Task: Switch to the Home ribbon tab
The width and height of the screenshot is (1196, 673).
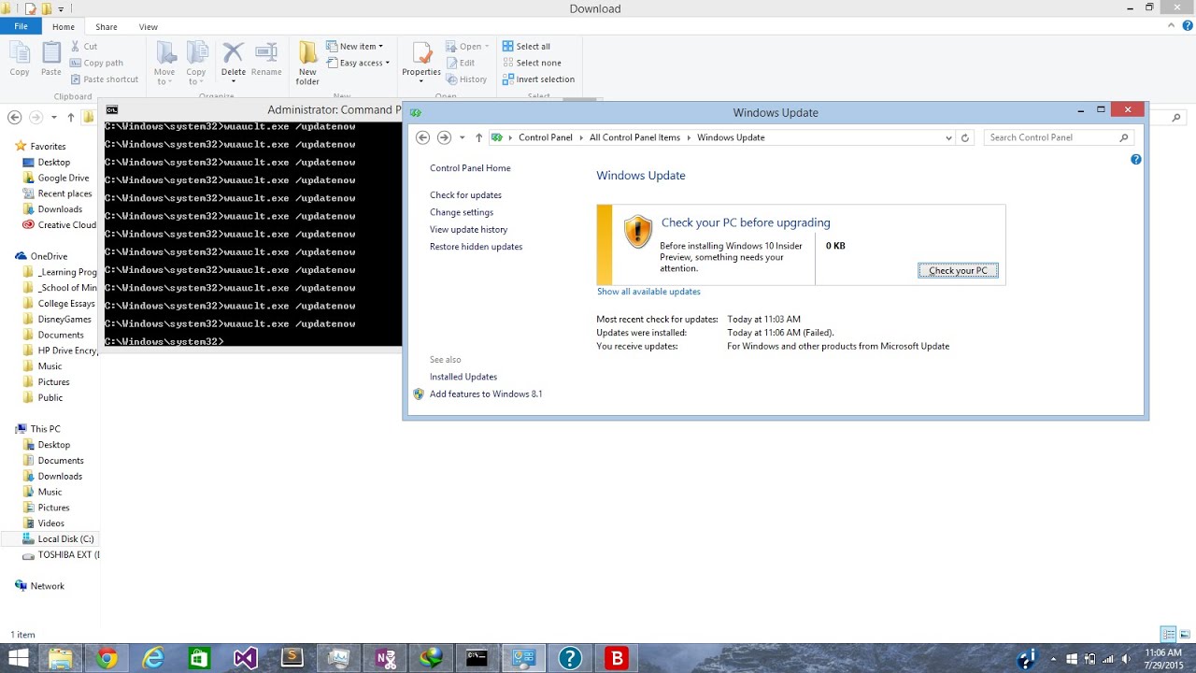Action: 64,27
